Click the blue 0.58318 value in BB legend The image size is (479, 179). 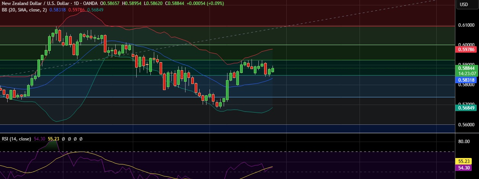point(58,10)
